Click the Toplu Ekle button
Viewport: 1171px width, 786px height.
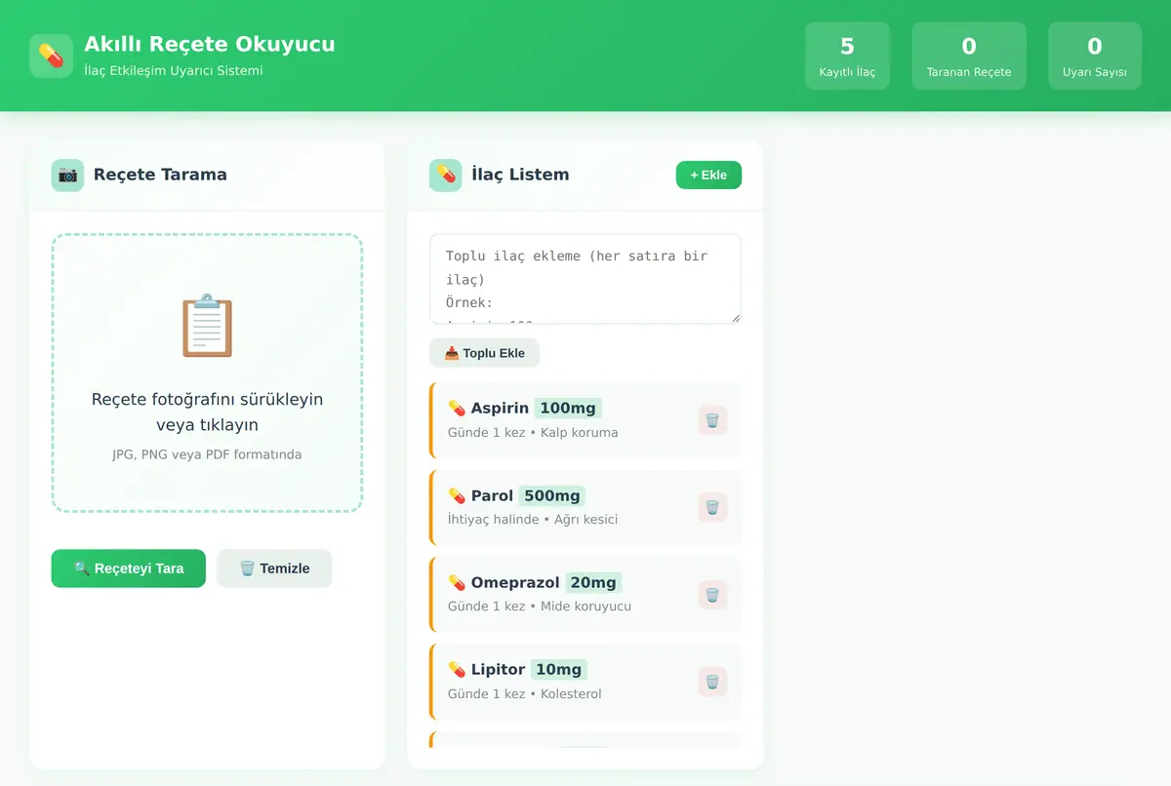coord(484,353)
